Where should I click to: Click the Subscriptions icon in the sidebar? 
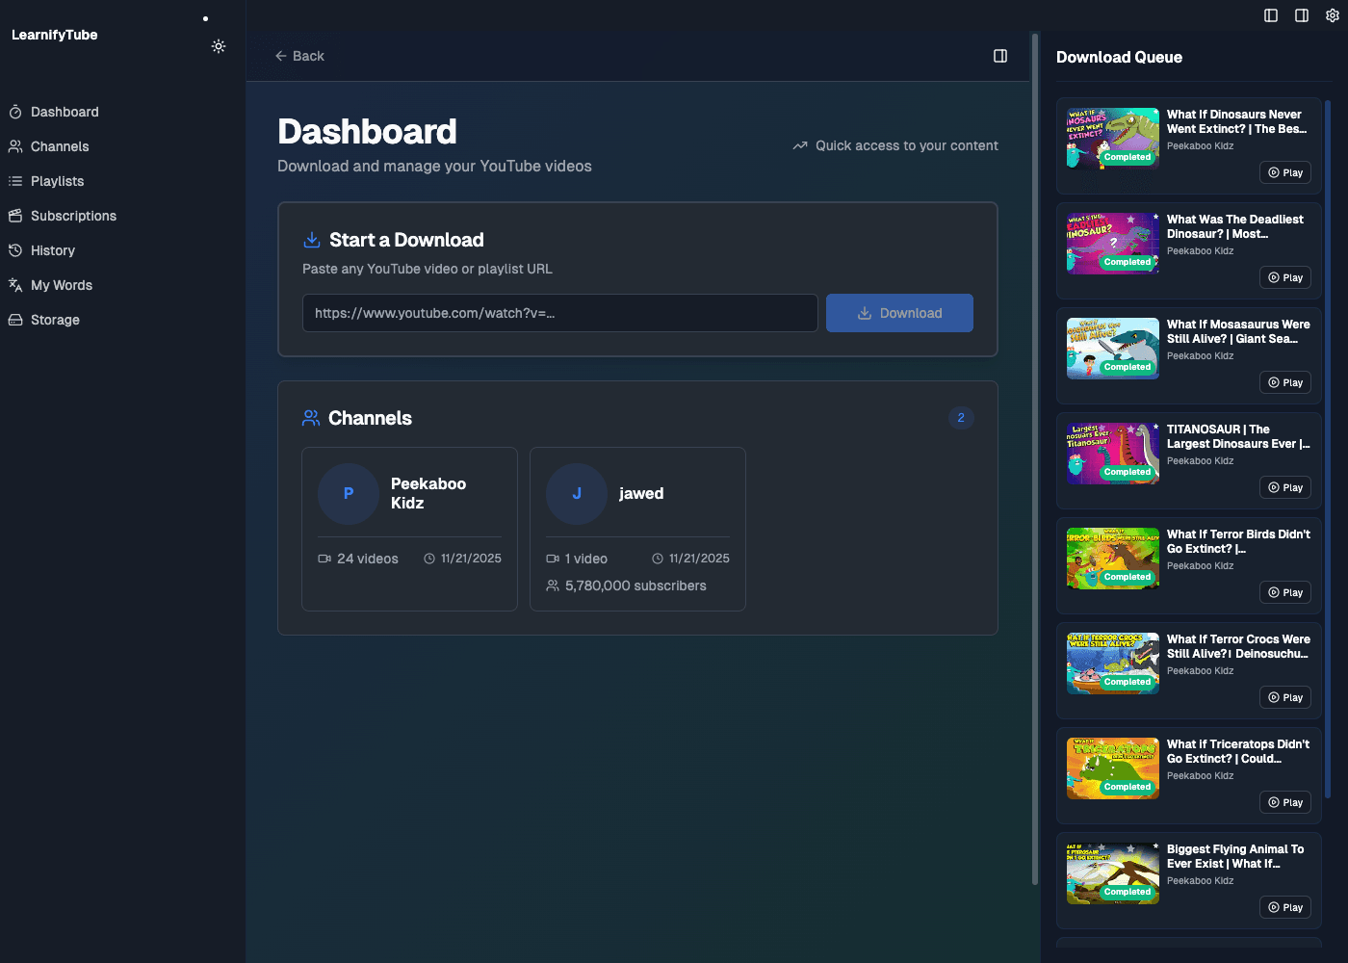pos(14,216)
